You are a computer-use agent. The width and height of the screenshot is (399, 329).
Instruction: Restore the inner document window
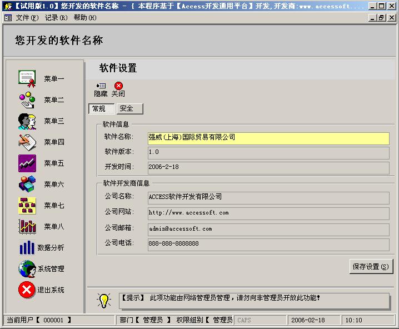381,18
